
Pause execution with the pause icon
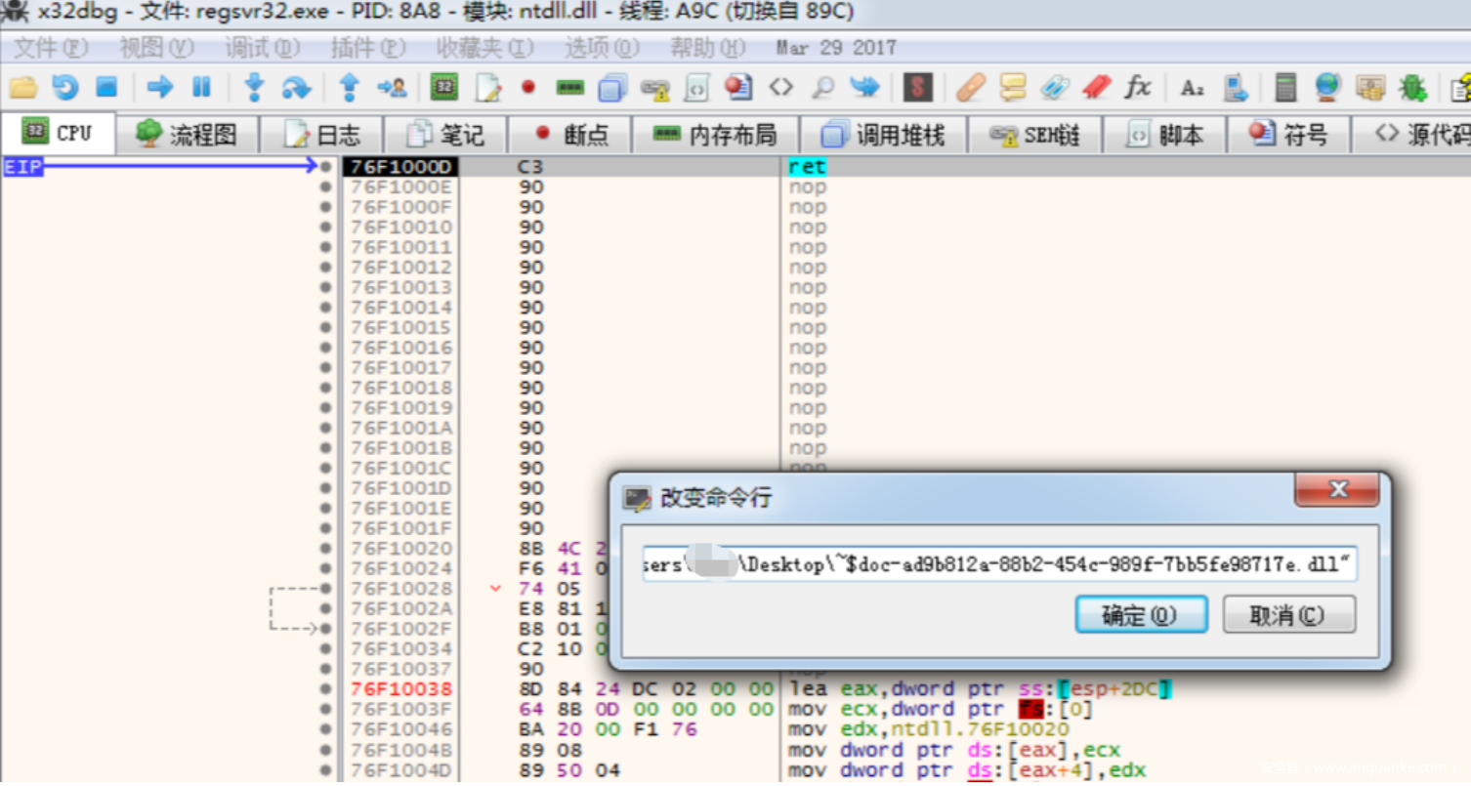201,88
